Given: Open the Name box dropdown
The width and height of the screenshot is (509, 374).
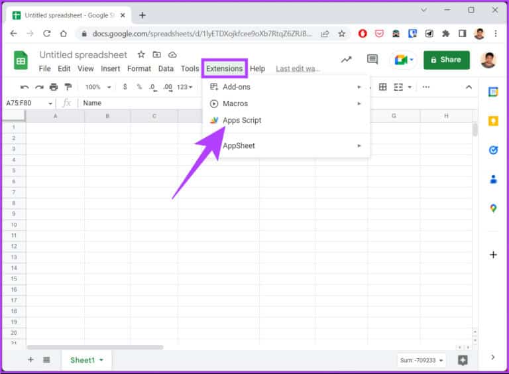Looking at the screenshot, I should point(50,103).
